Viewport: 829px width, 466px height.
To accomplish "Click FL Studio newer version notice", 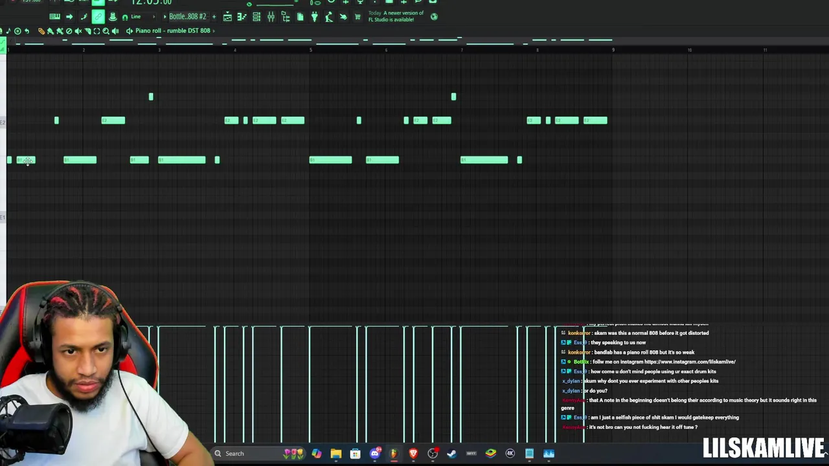I will (x=396, y=16).
